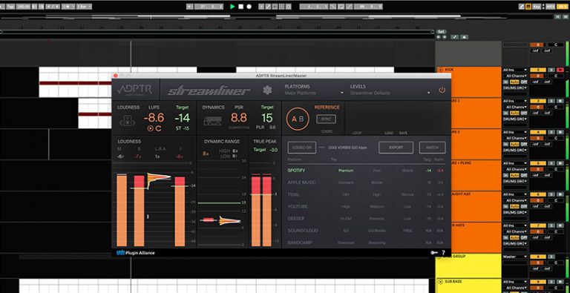The width and height of the screenshot is (570, 293).
Task: Open KICK track All Channels dropdown
Action: 515,76
